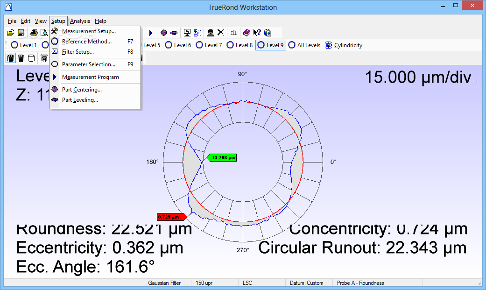
Task: Select the Level 9 profile
Action: coord(271,45)
